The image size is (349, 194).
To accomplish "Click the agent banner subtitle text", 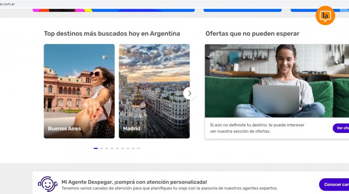I will [169, 188].
